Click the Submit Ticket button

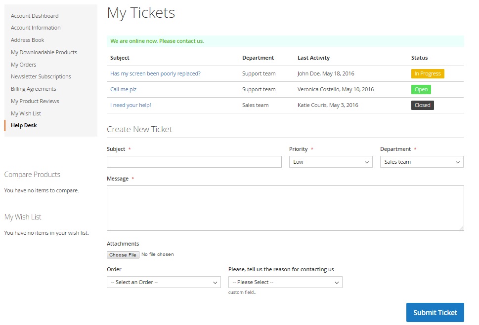pyautogui.click(x=435, y=313)
